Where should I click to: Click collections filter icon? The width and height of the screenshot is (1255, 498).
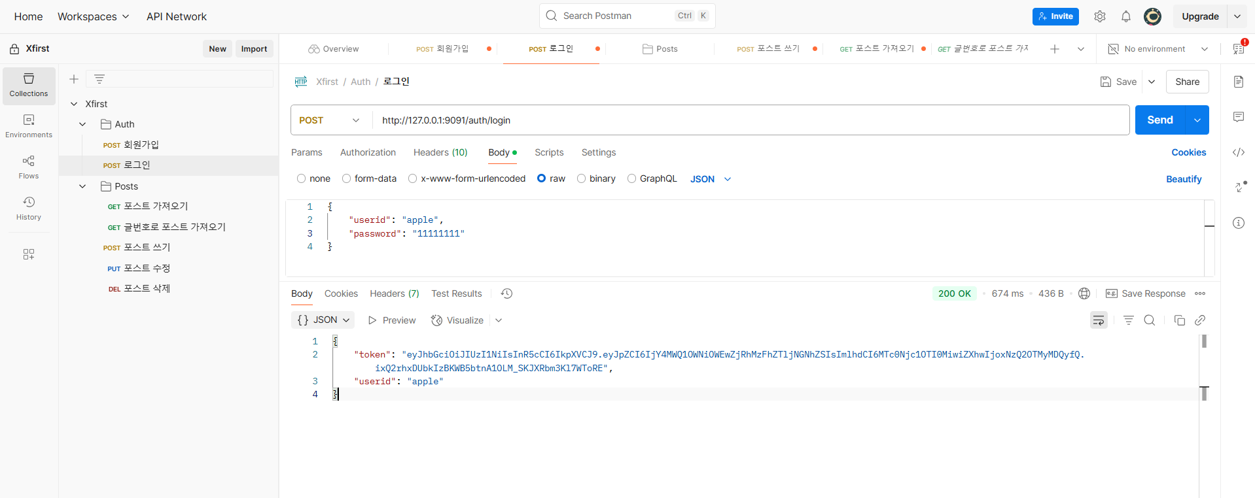(x=99, y=79)
